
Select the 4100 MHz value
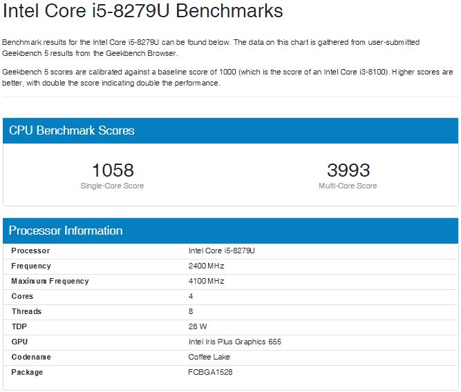click(x=206, y=281)
